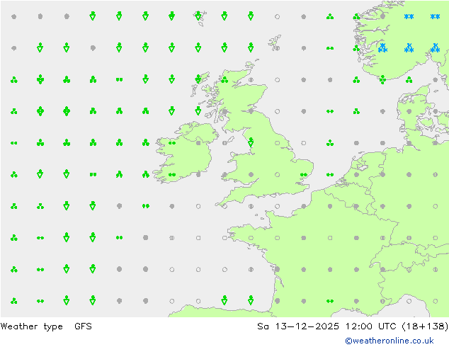
Task: Click the "GFS" model label
Action: coord(83,326)
